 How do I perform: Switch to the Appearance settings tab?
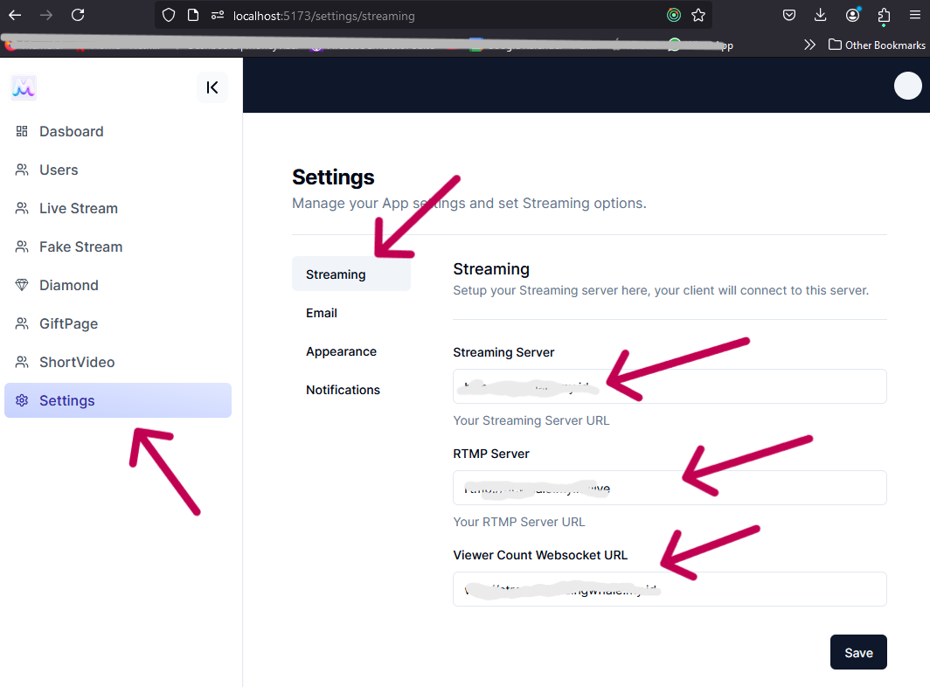tap(341, 351)
